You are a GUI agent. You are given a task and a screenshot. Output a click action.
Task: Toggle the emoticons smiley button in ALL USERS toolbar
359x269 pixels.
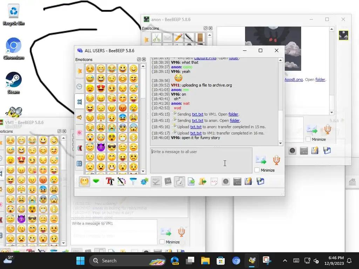tap(84, 182)
